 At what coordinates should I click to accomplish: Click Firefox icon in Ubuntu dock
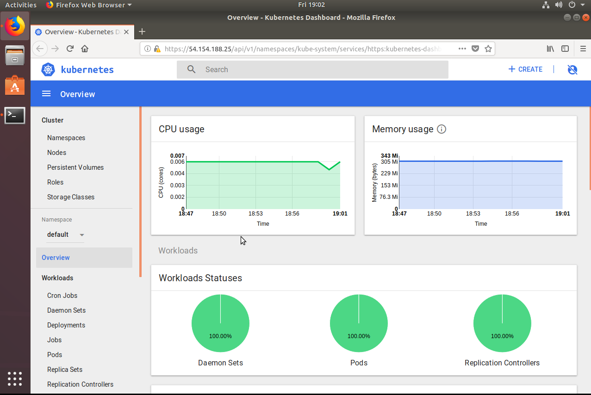pyautogui.click(x=15, y=25)
